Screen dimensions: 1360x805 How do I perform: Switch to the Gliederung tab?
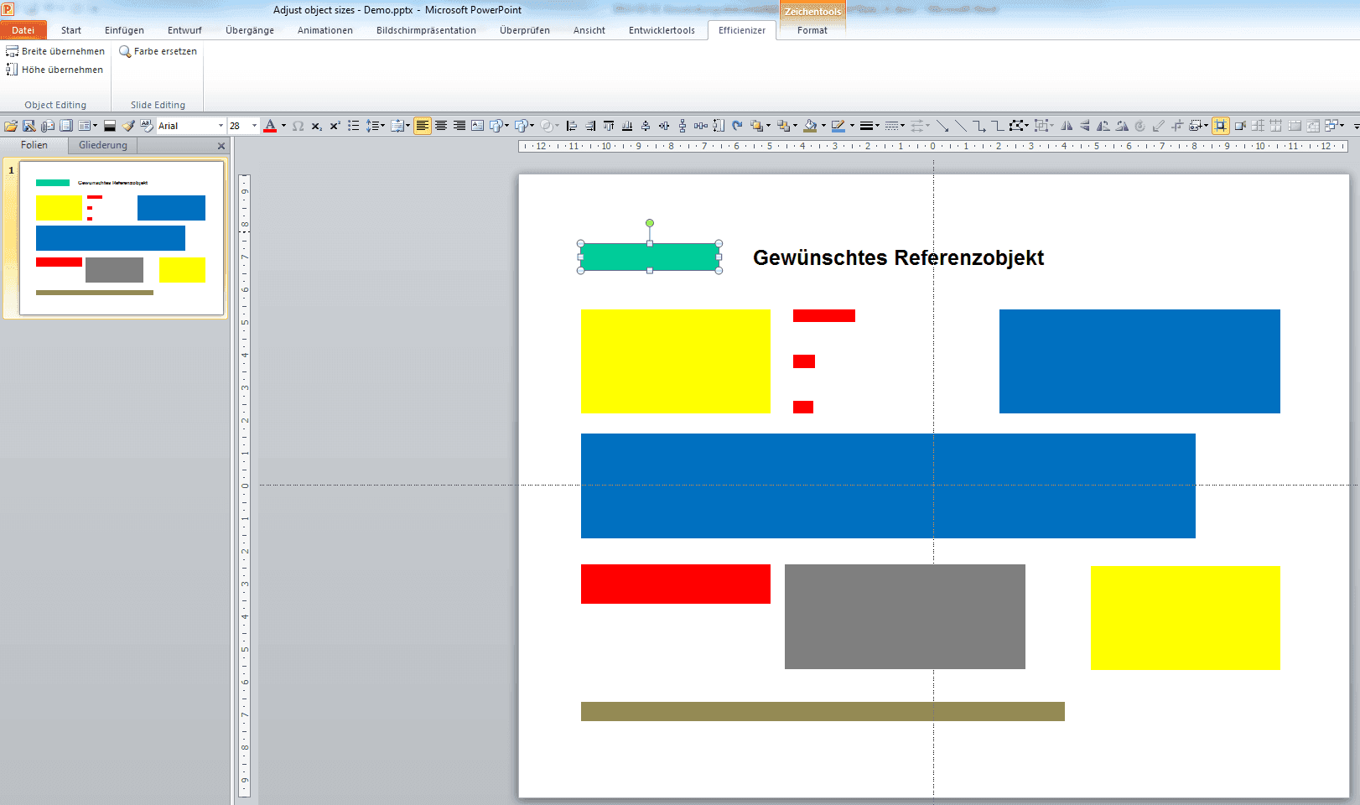[101, 145]
